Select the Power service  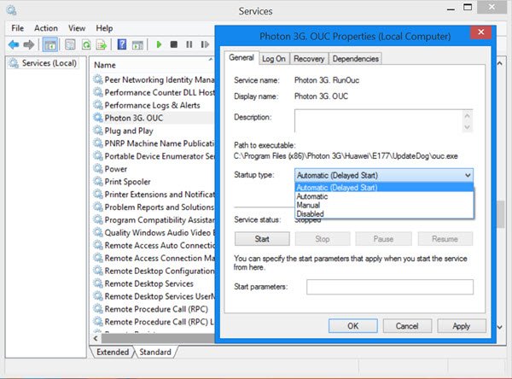point(154,169)
